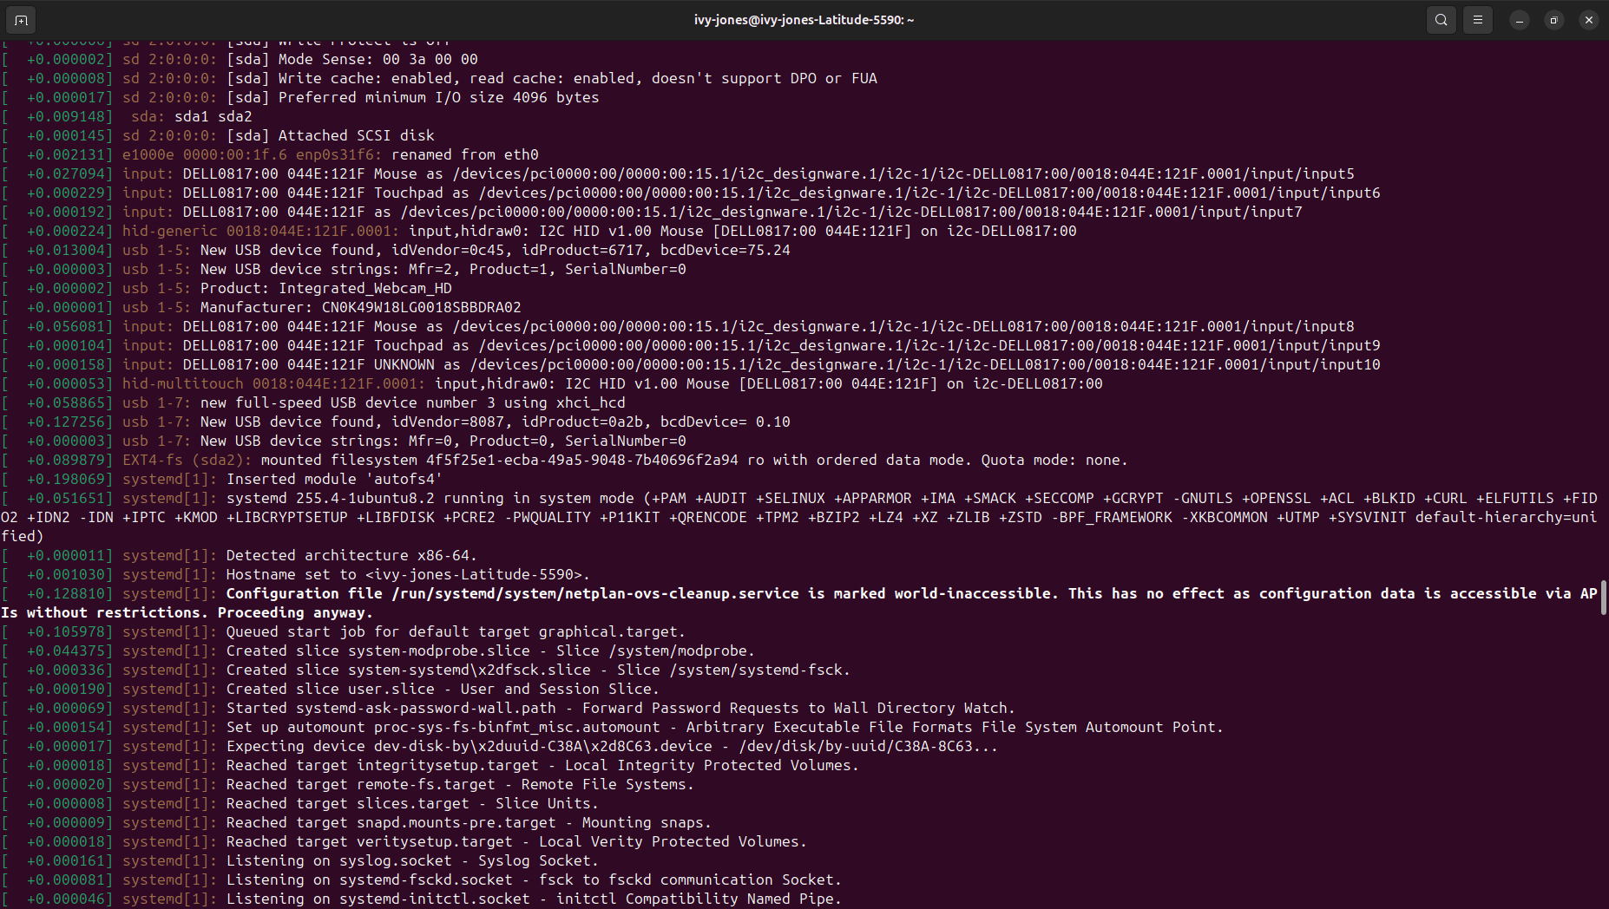Click 'Reached target snapd.mounts-pre.target' line
The width and height of the screenshot is (1609, 909).
tap(357, 822)
